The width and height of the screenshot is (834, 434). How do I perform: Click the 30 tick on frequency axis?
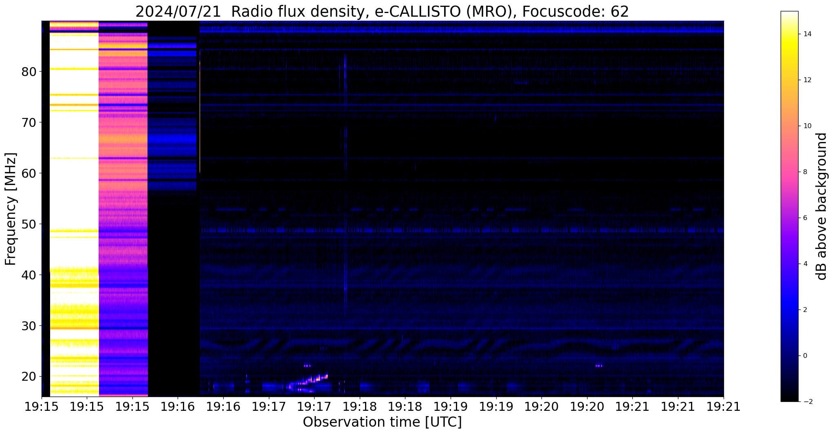tap(29, 326)
